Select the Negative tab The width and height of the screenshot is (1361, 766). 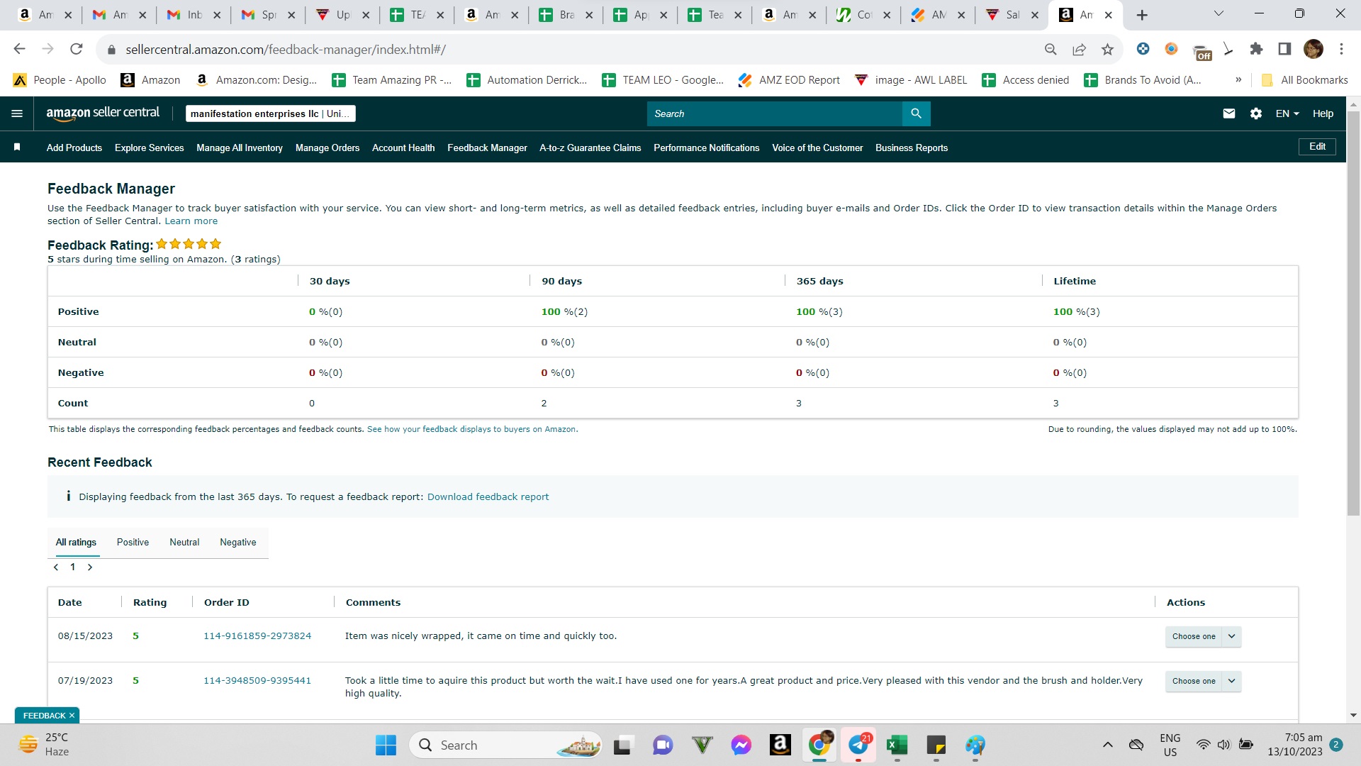pos(238,543)
